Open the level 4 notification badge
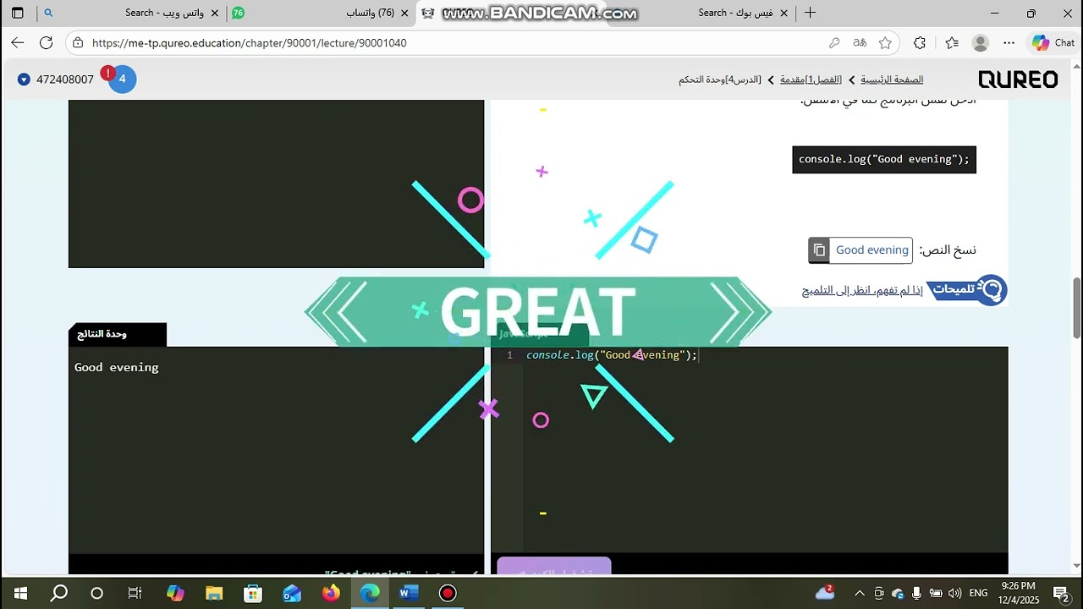This screenshot has width=1083, height=609. tap(123, 79)
